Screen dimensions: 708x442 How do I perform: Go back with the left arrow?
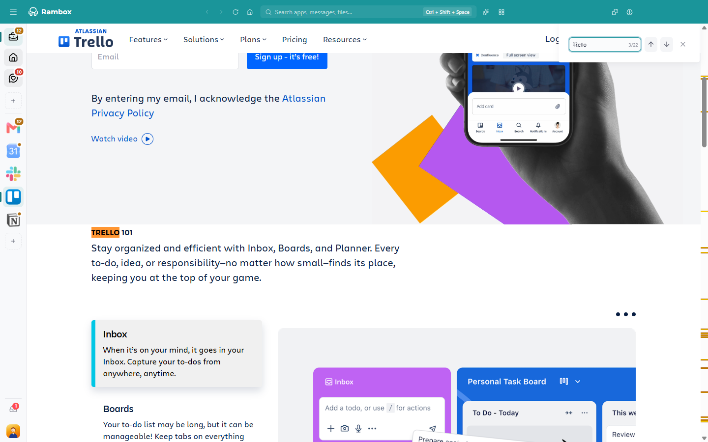click(207, 12)
